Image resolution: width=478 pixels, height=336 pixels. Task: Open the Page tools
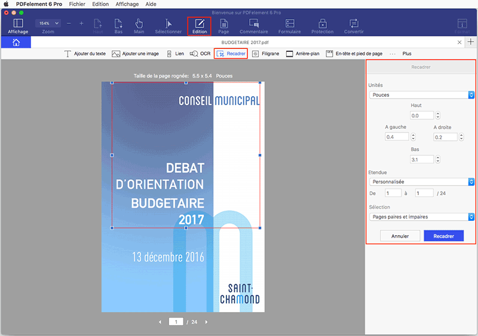point(223,26)
